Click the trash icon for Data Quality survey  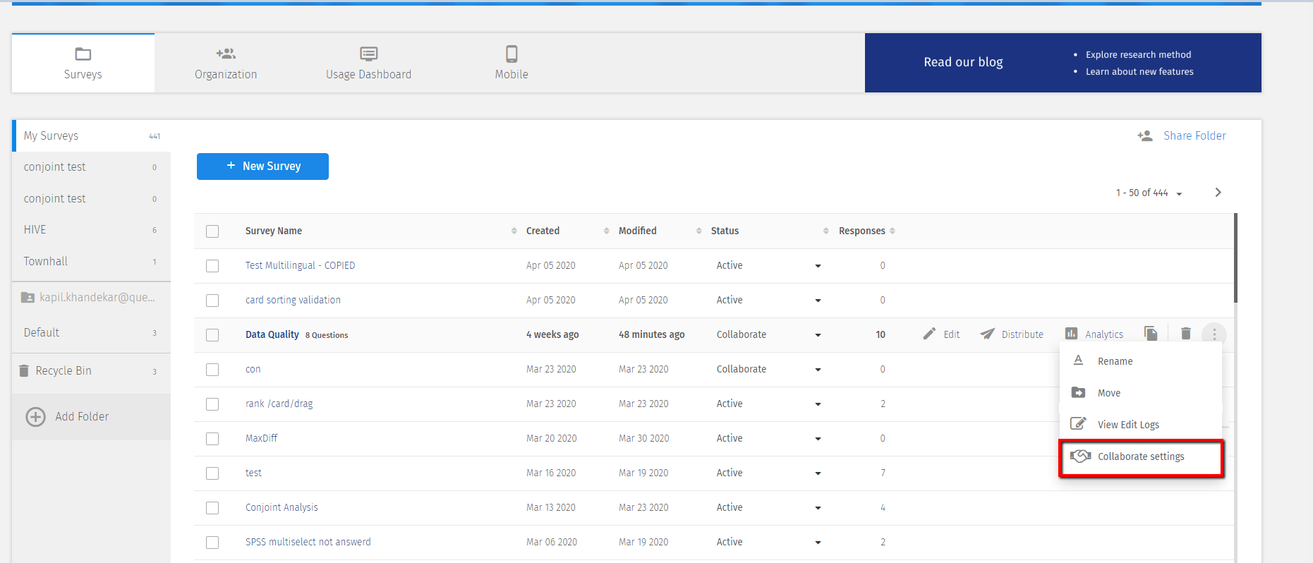1186,334
